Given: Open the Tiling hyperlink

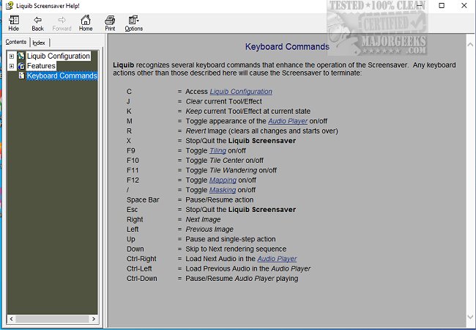Looking at the screenshot, I should coord(217,150).
